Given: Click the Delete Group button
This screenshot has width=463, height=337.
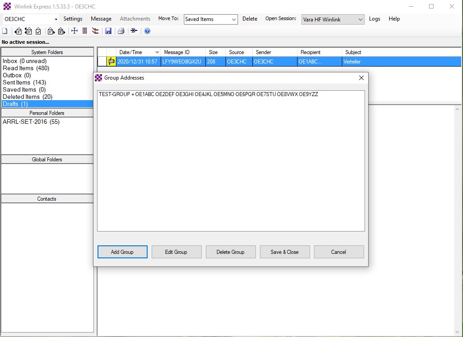Looking at the screenshot, I should (x=230, y=252).
